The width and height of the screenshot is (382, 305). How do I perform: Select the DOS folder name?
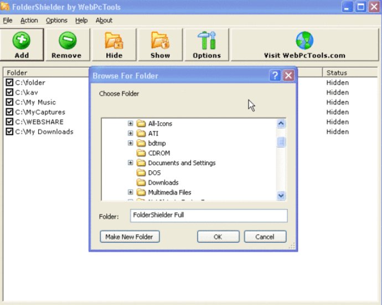[154, 173]
